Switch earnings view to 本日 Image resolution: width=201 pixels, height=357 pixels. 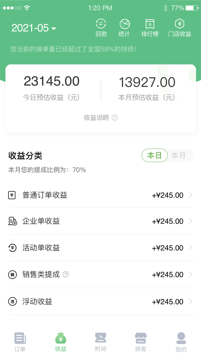[x=154, y=156]
